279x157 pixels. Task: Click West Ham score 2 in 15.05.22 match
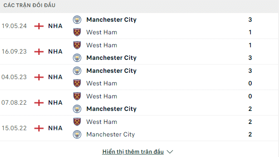[250, 122]
